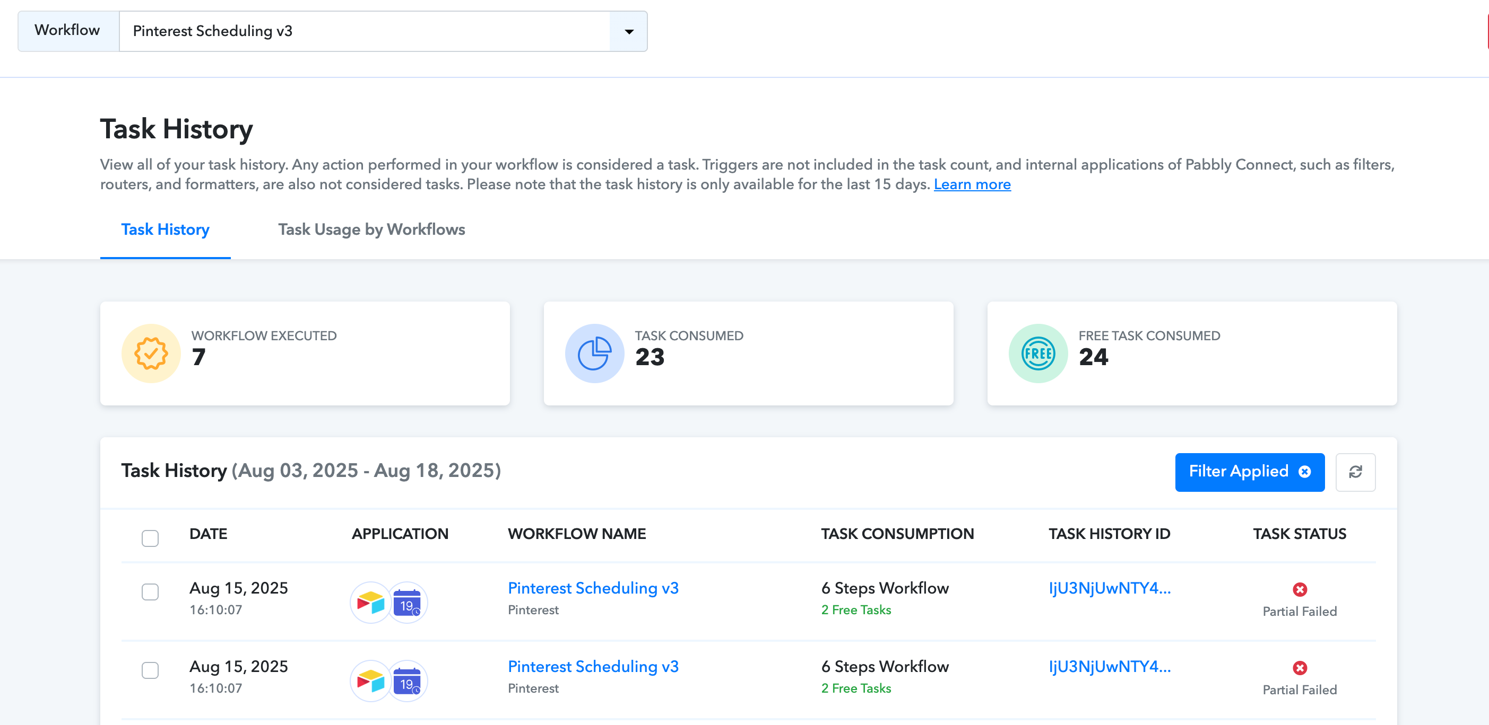Click the Workflow label beside the selector

[x=67, y=31]
